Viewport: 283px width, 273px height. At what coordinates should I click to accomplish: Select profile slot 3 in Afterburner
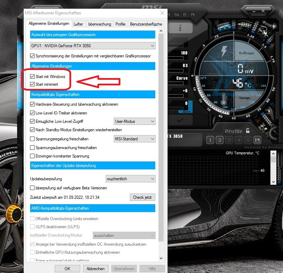[x=229, y=140]
